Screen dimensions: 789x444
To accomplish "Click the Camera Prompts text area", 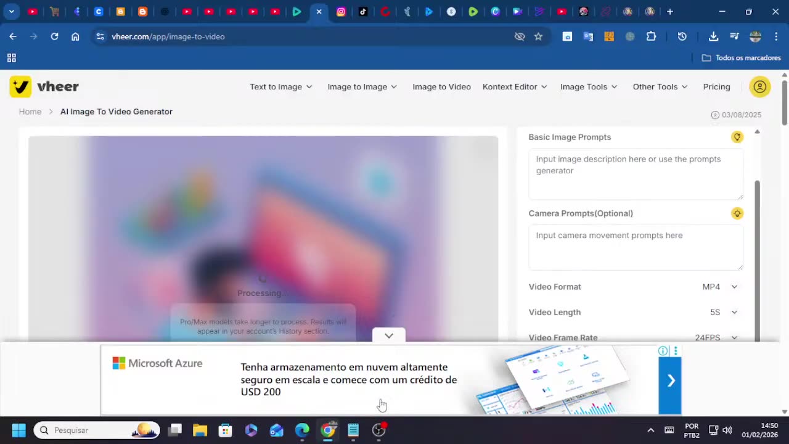I will 636,247.
